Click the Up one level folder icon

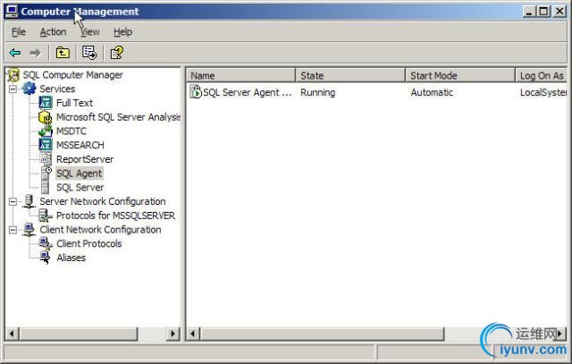[63, 53]
